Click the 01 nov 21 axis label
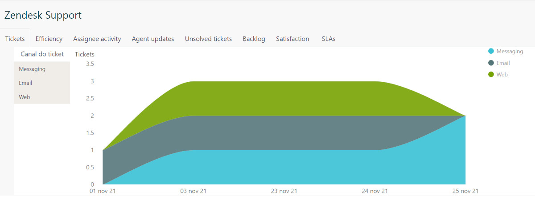This screenshot has height=200, width=535. [103, 191]
